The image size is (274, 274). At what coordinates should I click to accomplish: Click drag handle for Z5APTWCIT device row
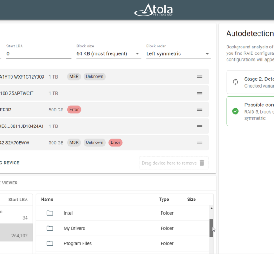pos(200,93)
